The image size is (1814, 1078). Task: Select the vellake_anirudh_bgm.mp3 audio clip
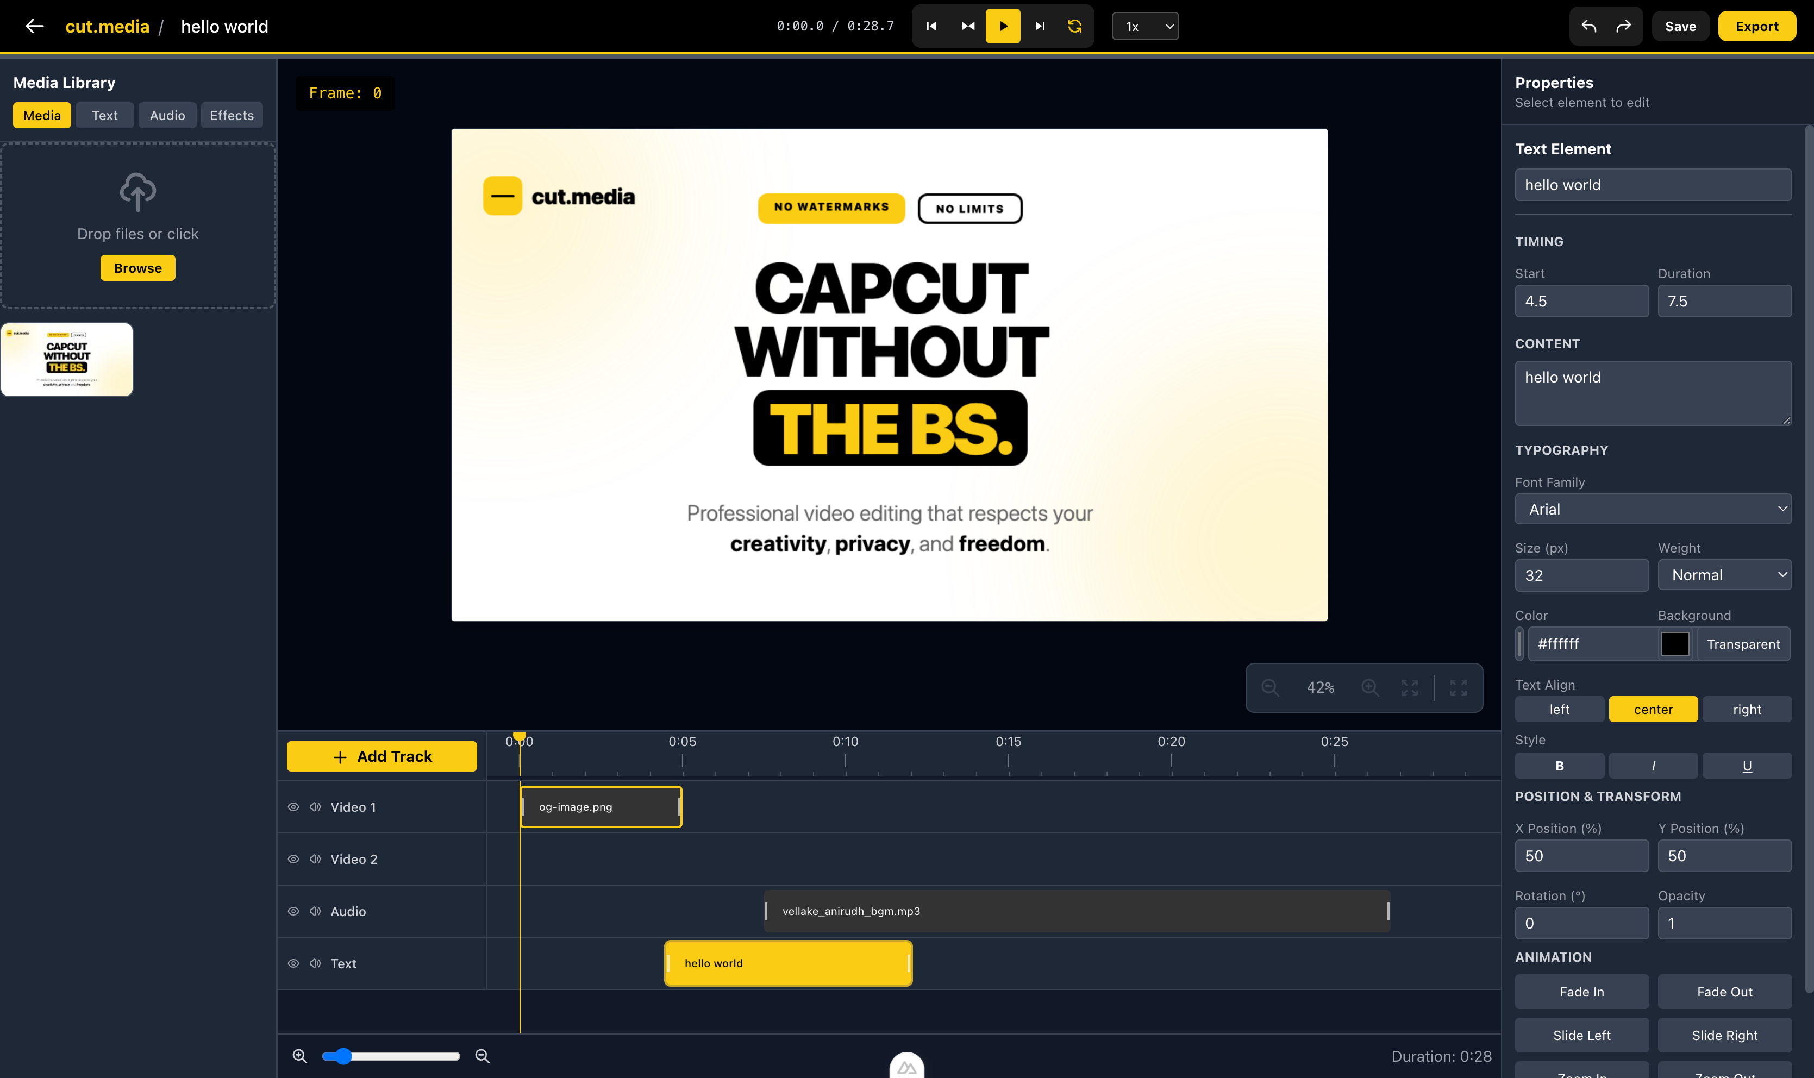pos(1077,911)
